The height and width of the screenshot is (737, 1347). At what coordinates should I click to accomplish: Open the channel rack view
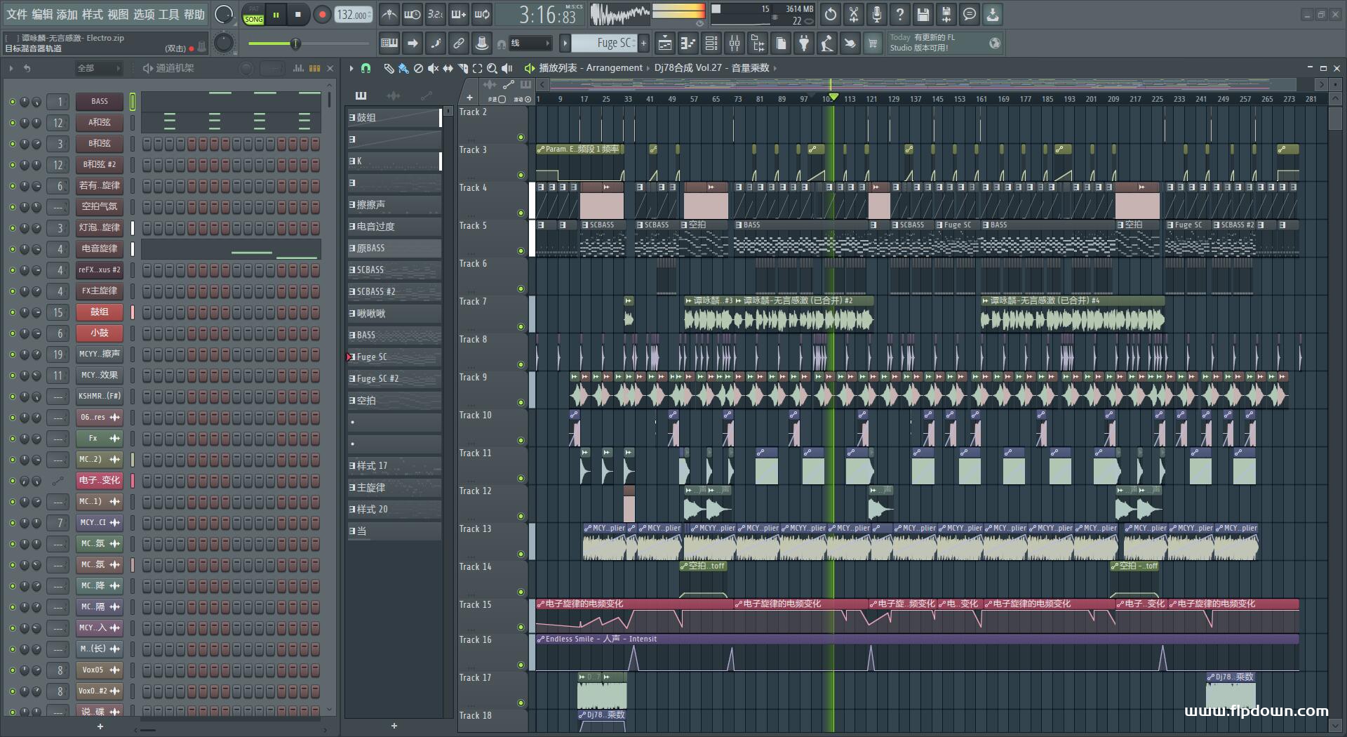[711, 44]
